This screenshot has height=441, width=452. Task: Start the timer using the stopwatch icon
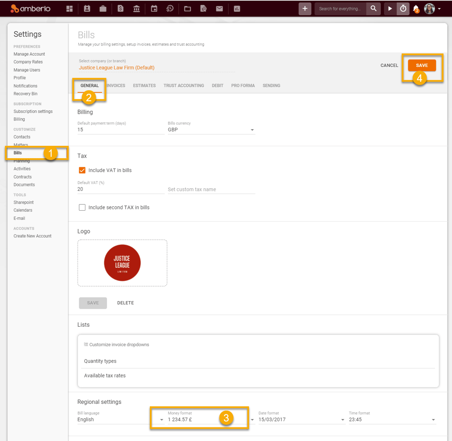click(403, 8)
